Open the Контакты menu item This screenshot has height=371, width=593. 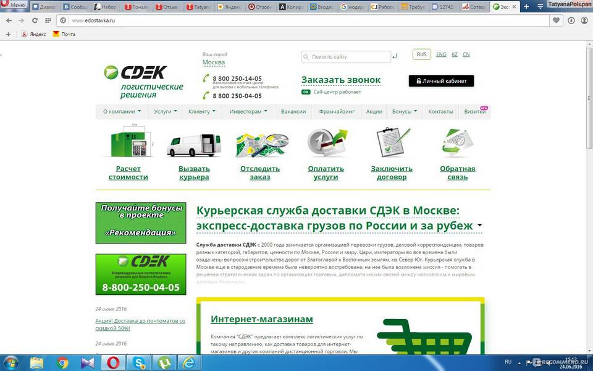(x=440, y=112)
